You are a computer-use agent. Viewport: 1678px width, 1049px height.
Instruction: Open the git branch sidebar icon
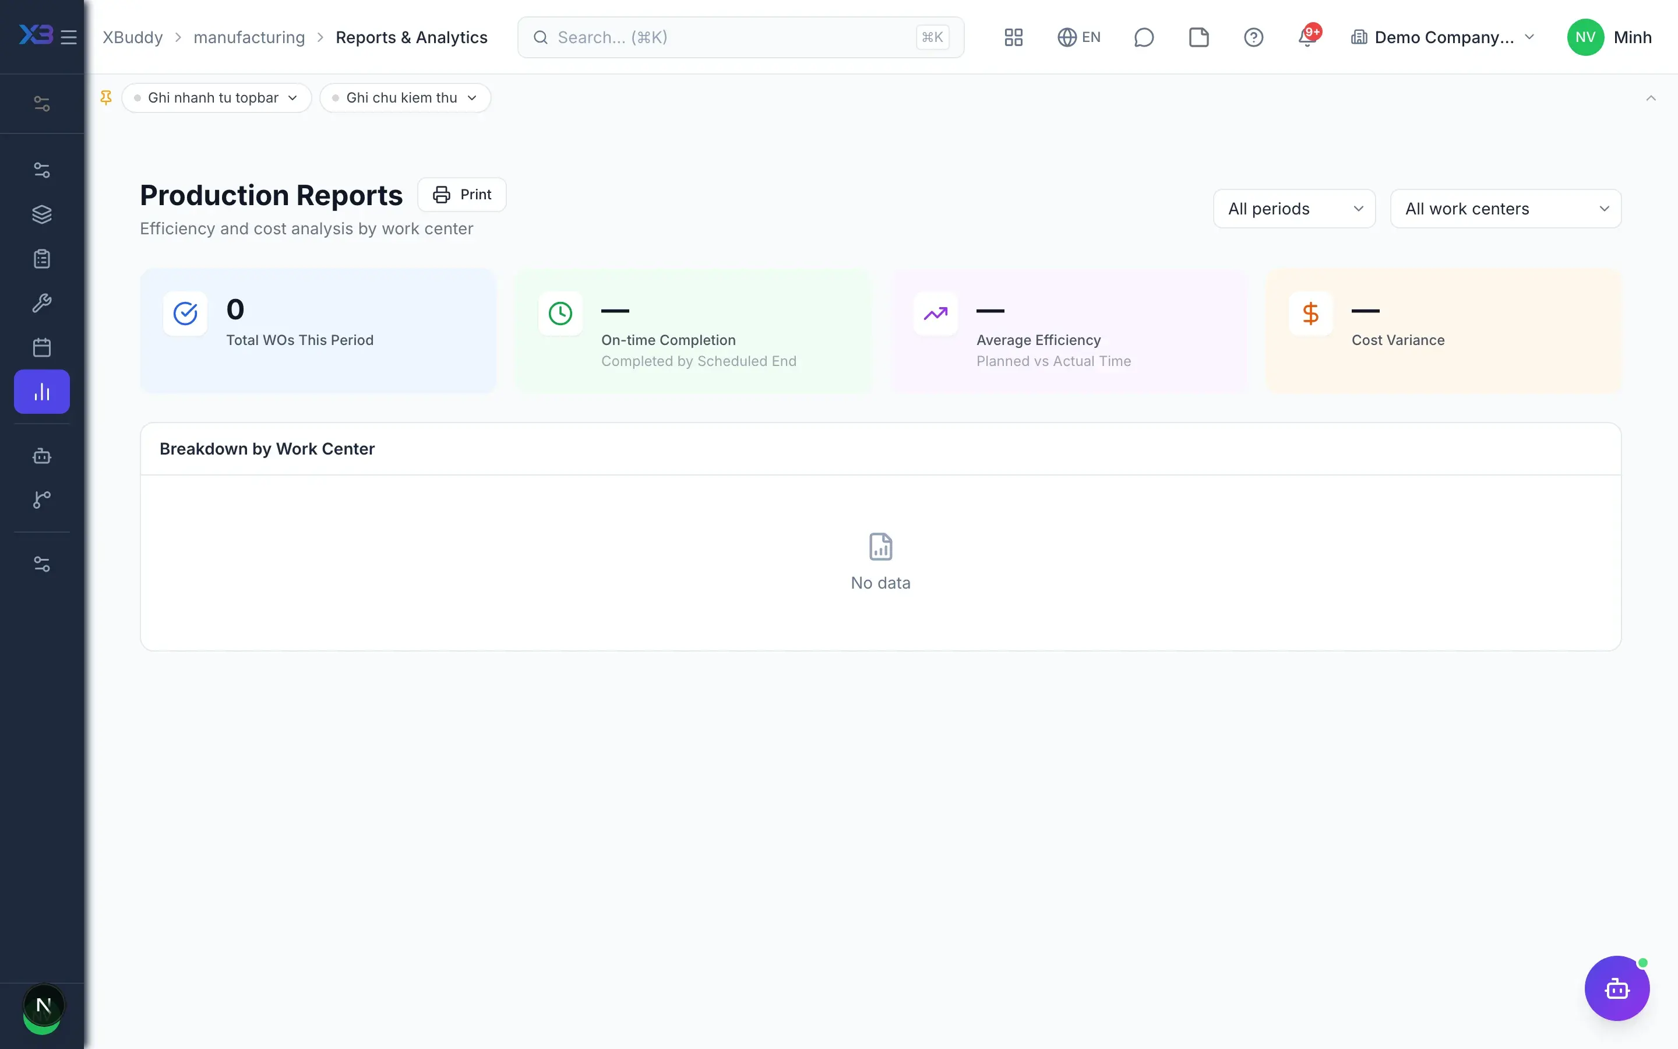[x=41, y=499]
